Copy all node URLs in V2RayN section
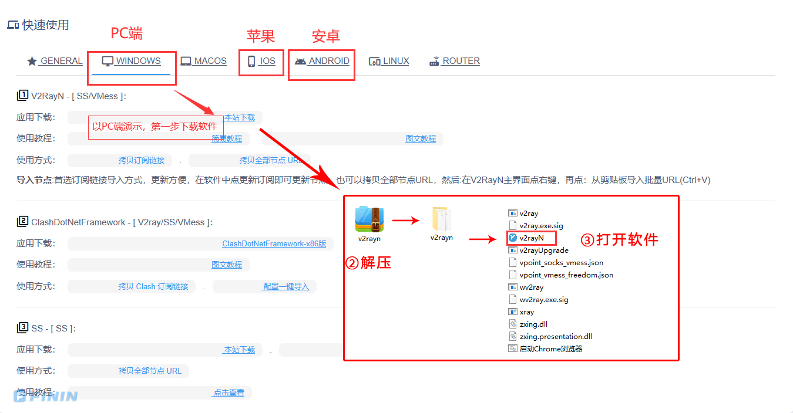The image size is (793, 413). coord(271,160)
